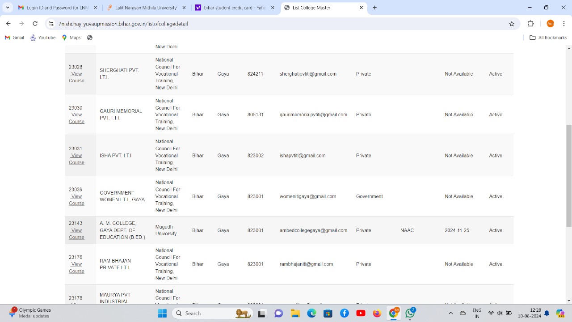Switch to bihar student credit card tab
Viewport: 572px width, 322px height.
tap(235, 8)
